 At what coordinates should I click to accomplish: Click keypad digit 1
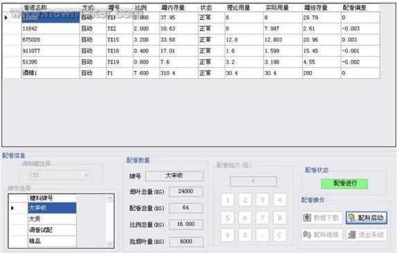(228, 200)
